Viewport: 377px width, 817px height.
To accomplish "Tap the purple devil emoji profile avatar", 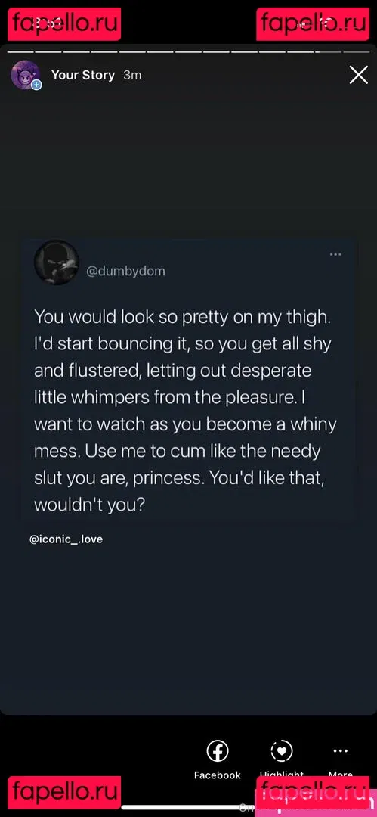I will tap(24, 74).
